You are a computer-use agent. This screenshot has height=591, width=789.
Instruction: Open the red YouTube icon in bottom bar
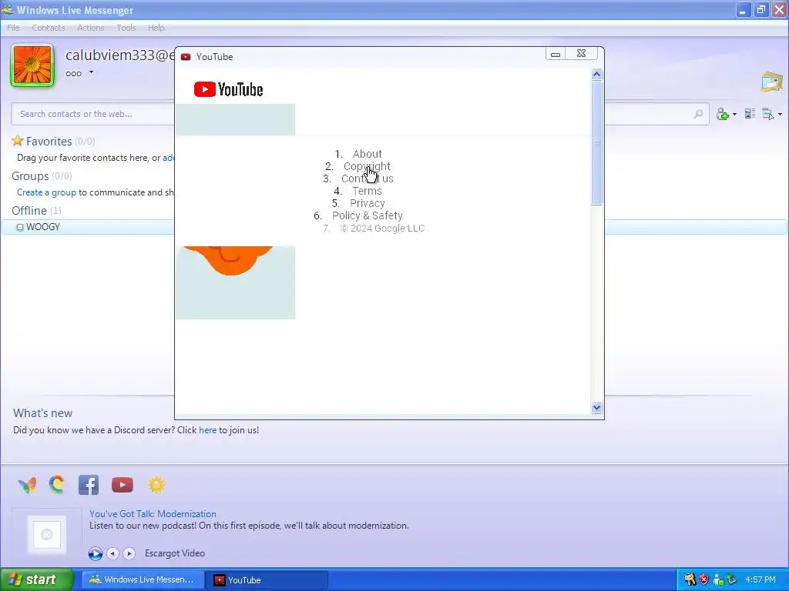(x=123, y=485)
